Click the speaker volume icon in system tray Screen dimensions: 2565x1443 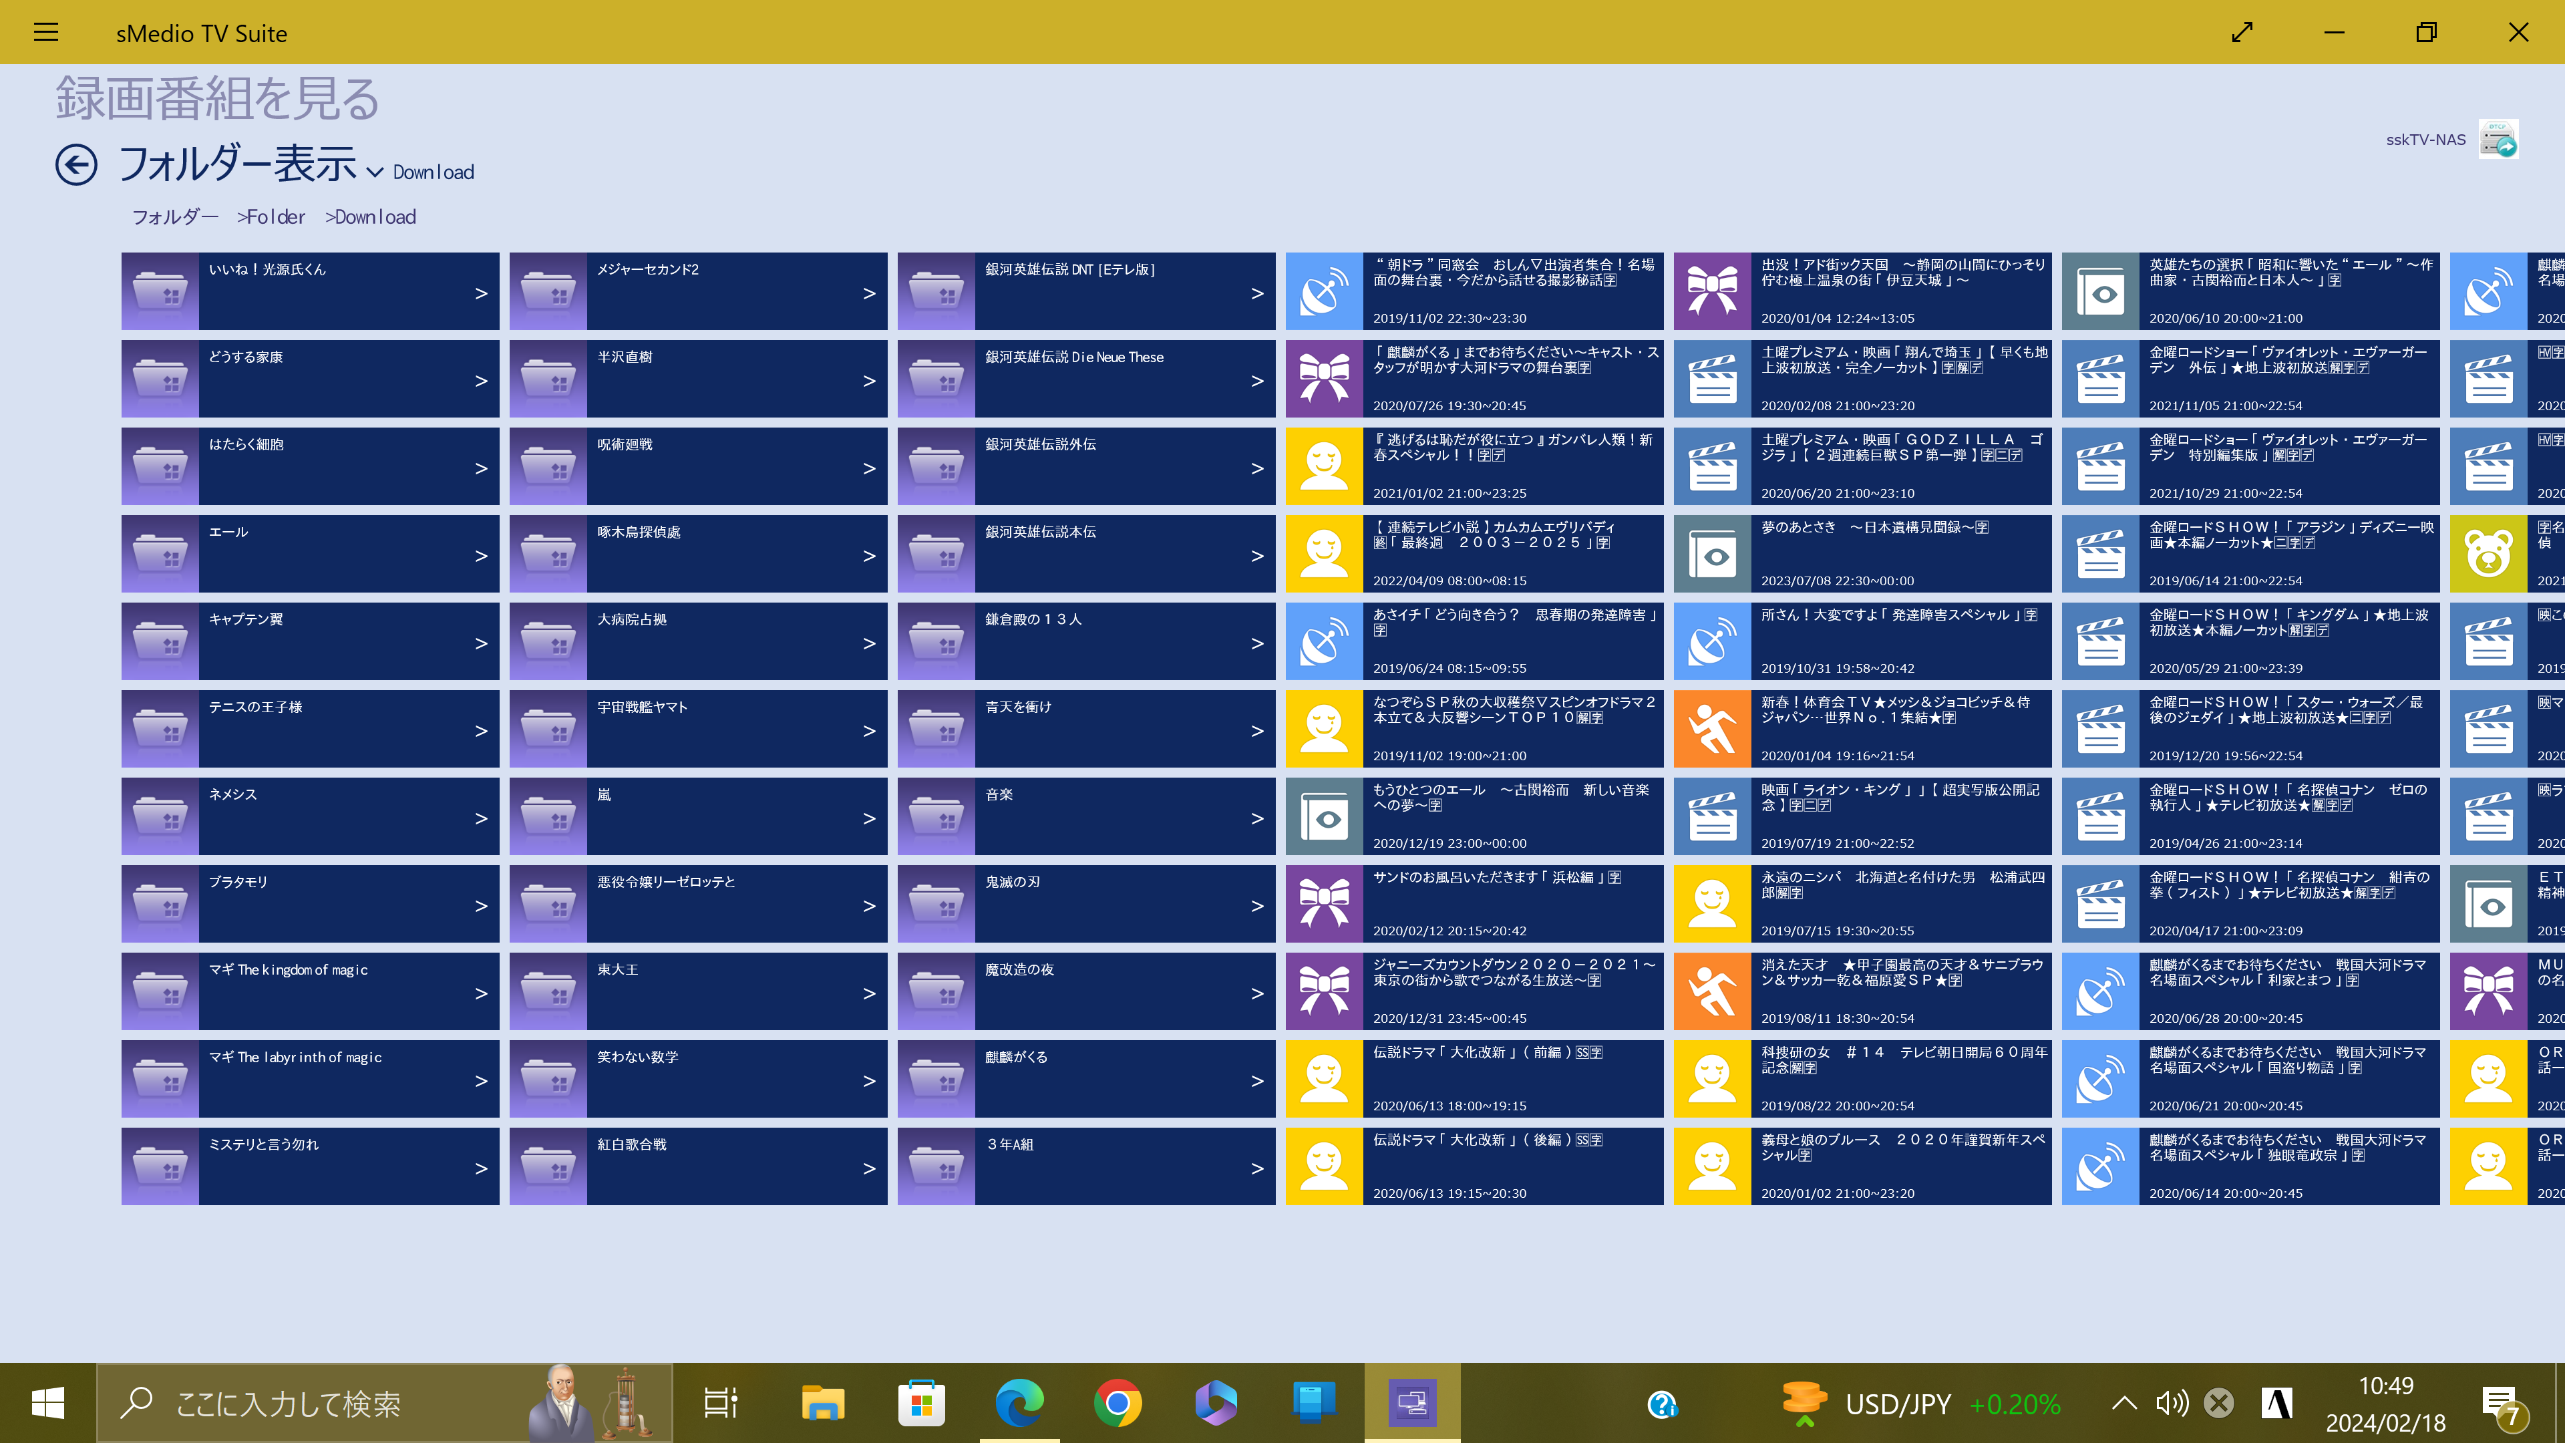pos(2171,1403)
